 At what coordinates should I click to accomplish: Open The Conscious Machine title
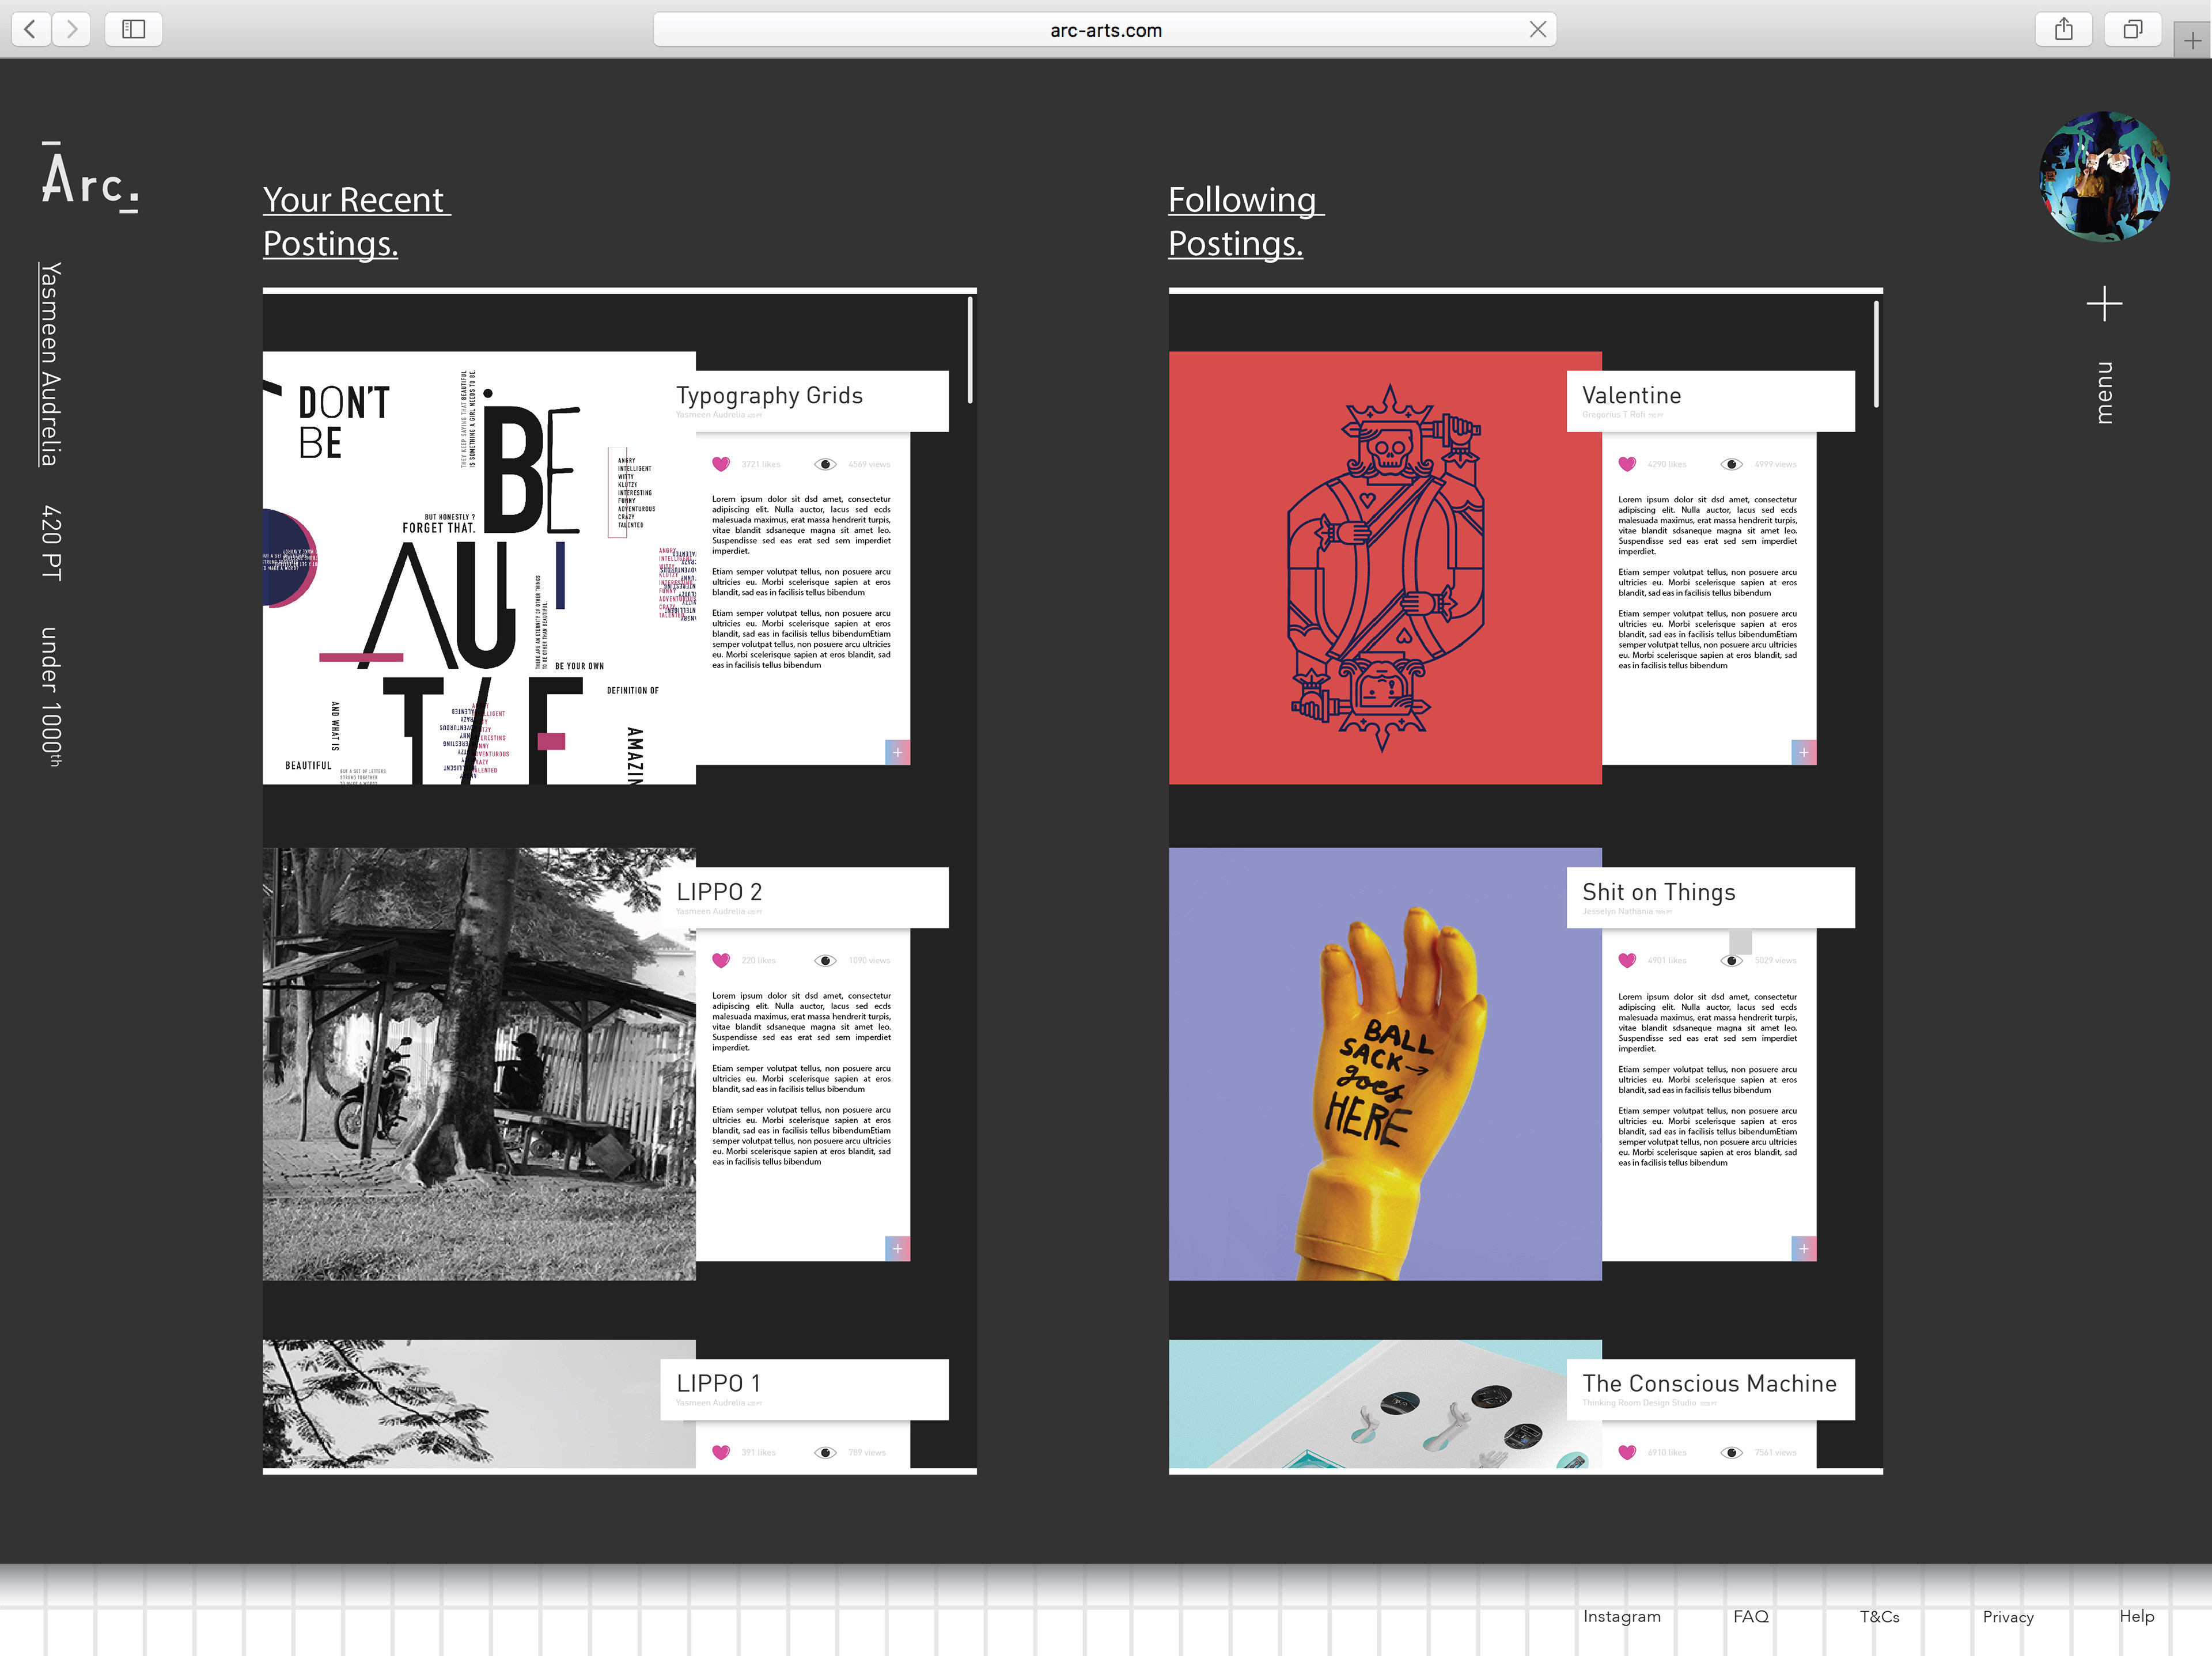click(1709, 1383)
